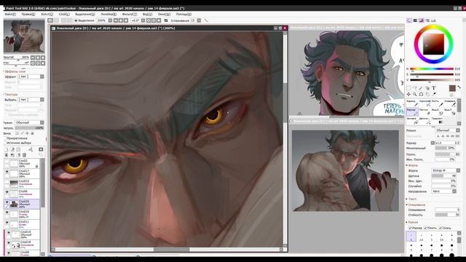Open the Холст menu

pyautogui.click(x=47, y=14)
